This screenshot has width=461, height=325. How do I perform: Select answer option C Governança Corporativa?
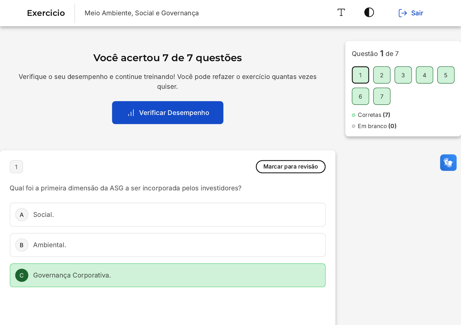point(168,275)
